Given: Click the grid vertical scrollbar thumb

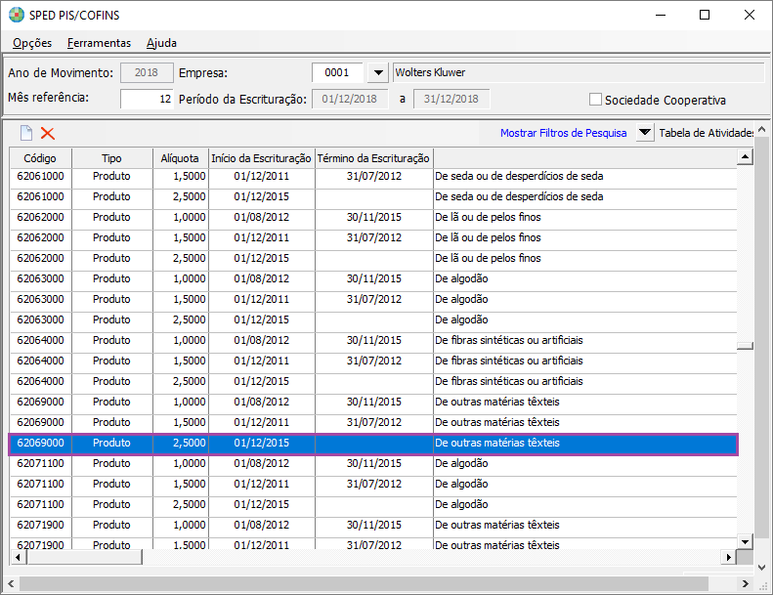Looking at the screenshot, I should pos(745,346).
